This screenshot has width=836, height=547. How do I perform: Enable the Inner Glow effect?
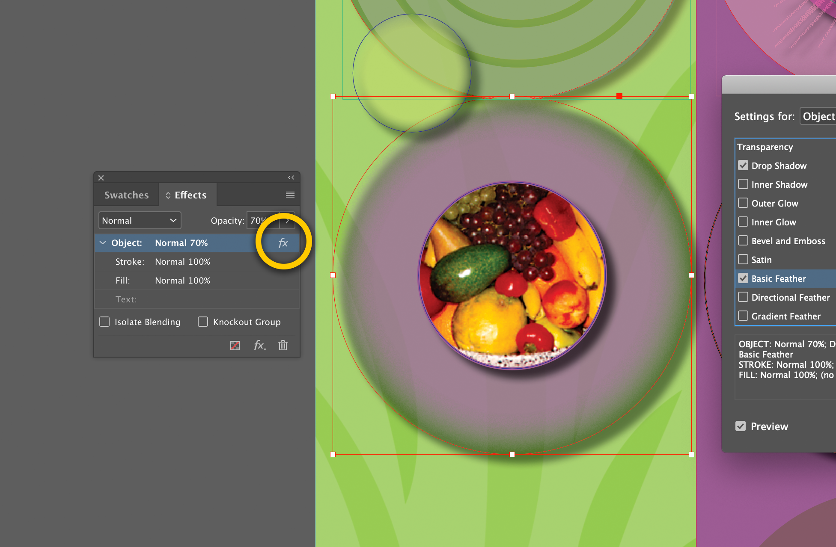point(743,222)
